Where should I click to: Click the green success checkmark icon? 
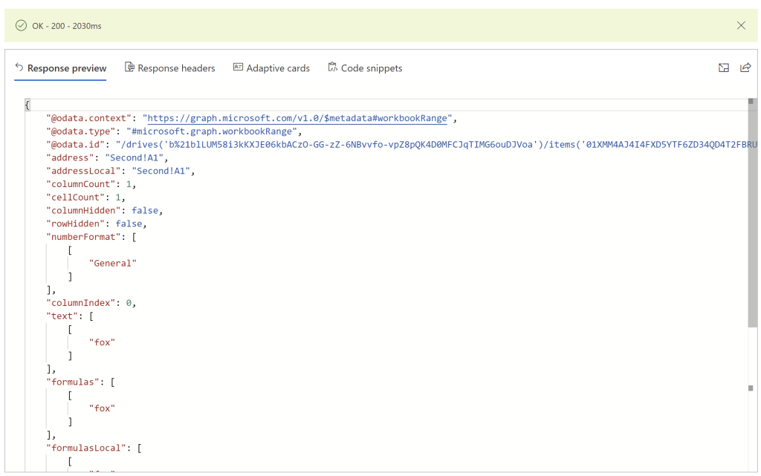[21, 25]
